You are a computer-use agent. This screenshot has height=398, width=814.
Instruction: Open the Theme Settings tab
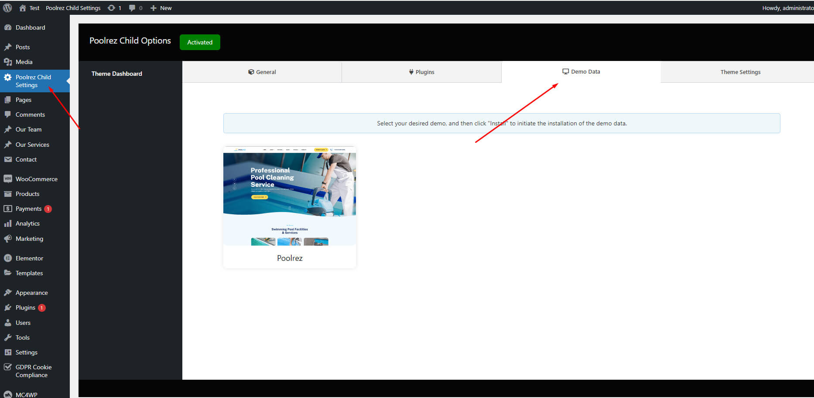(x=740, y=72)
